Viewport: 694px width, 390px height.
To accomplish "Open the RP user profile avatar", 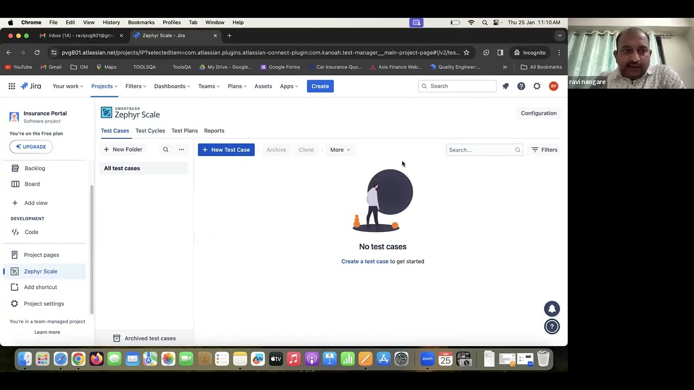I will click(553, 86).
